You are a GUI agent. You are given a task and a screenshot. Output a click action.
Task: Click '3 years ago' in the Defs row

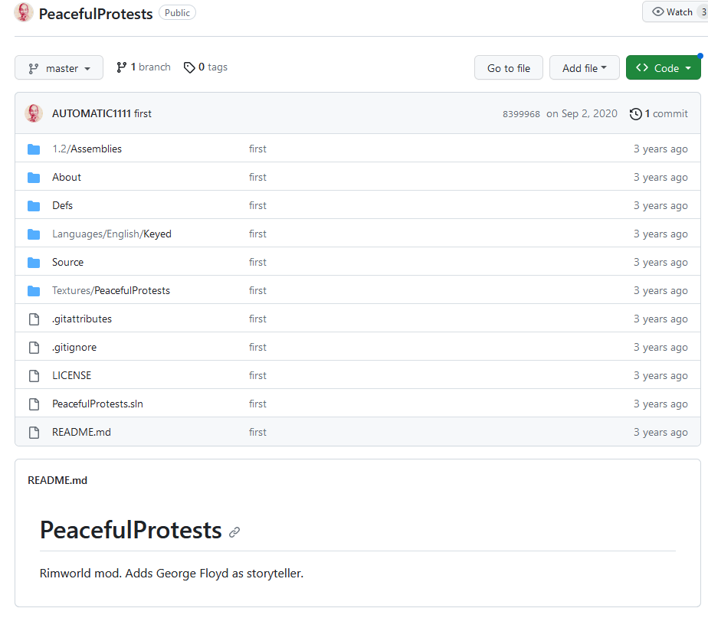point(660,206)
